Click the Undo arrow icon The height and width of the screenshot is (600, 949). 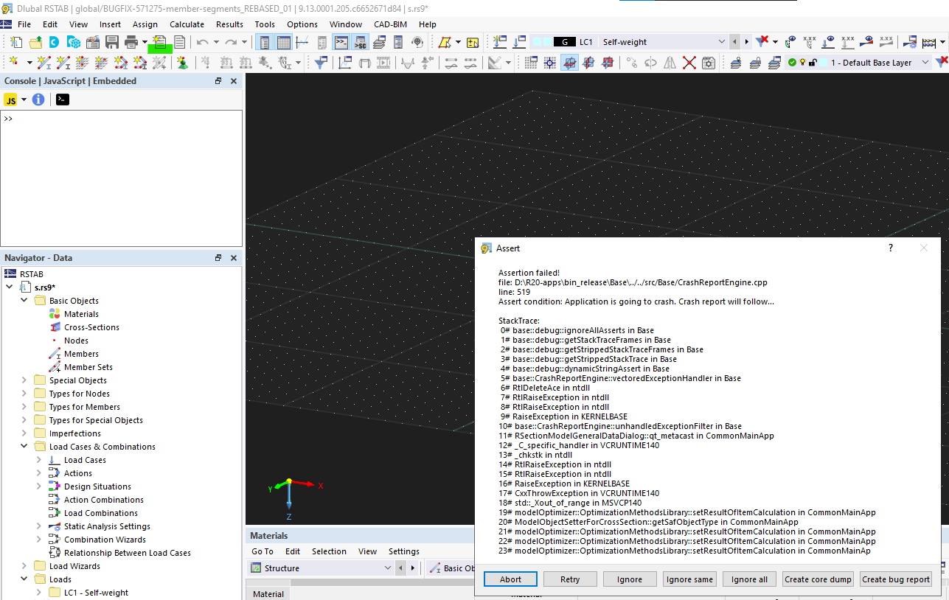click(202, 42)
